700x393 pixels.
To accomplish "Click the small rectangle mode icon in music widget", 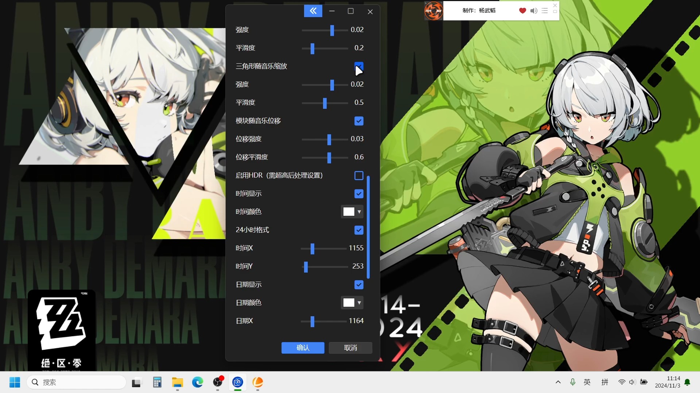I will [555, 12].
